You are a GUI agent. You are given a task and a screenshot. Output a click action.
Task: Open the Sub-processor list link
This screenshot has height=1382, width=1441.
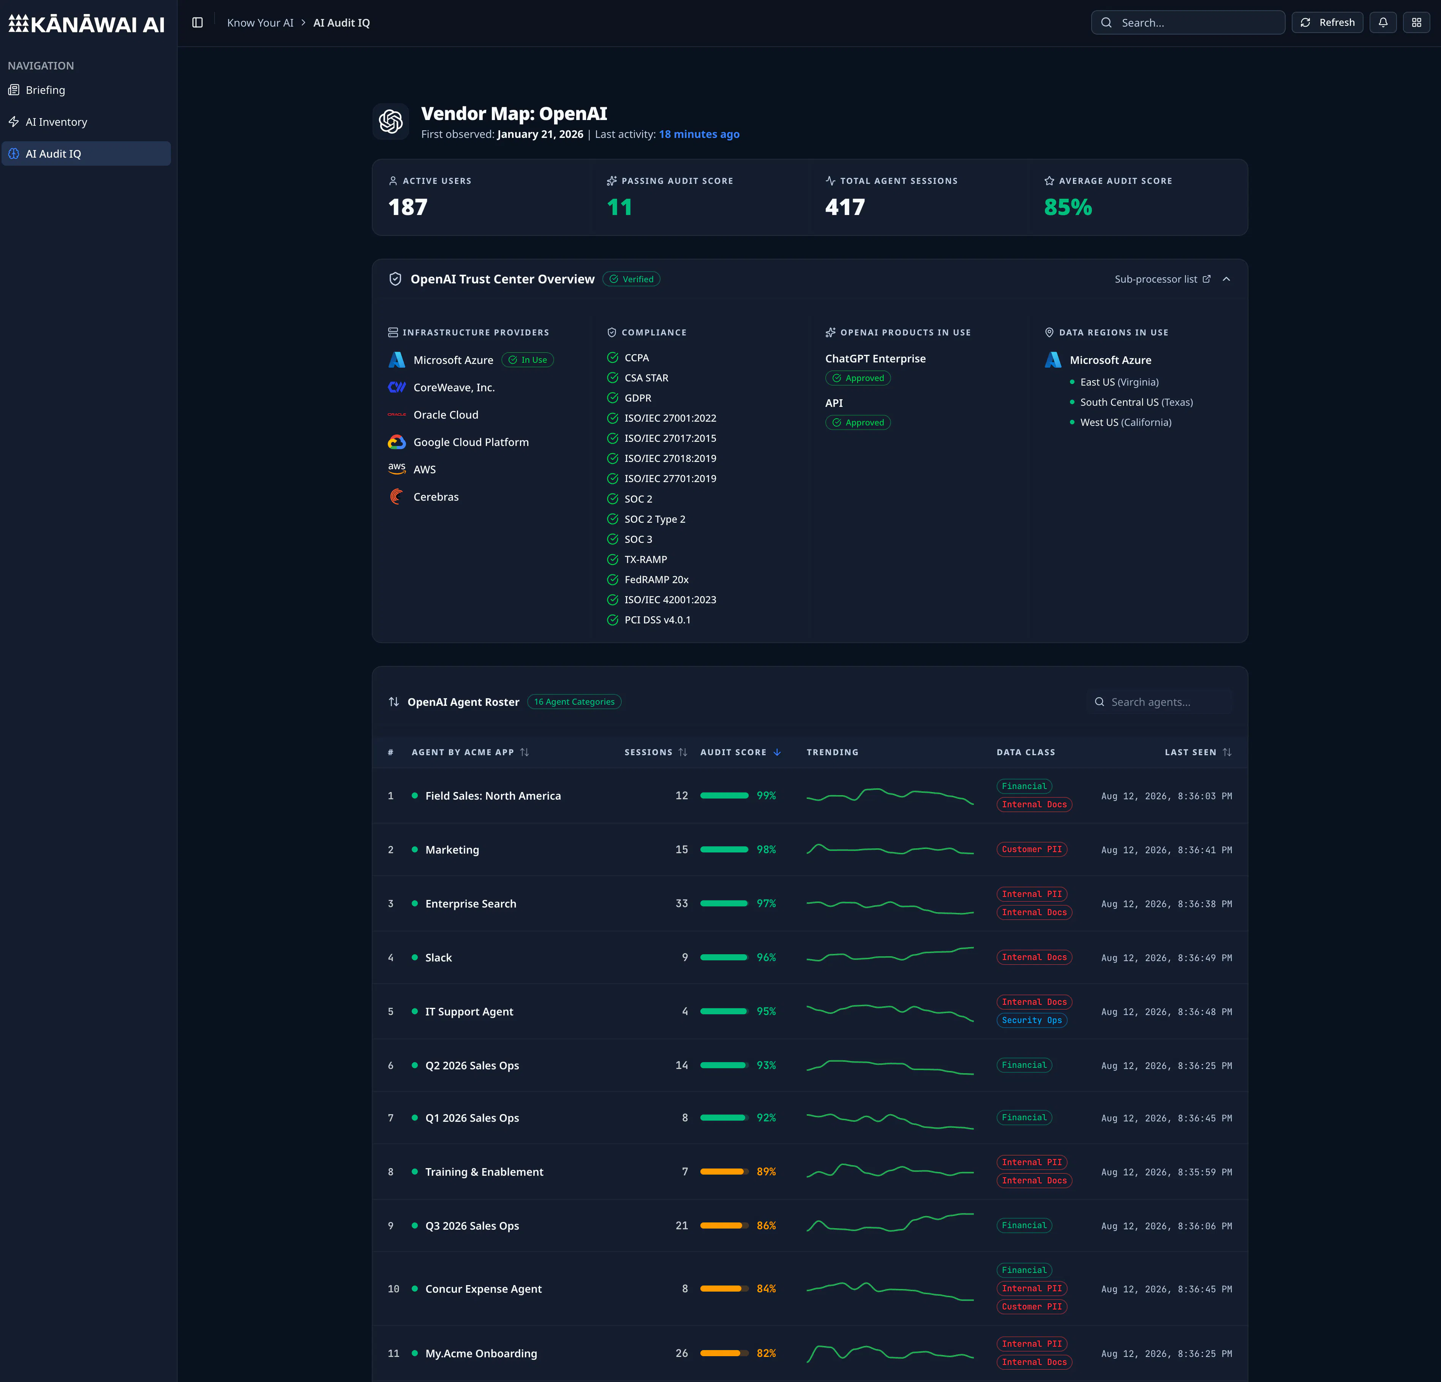(1161, 279)
